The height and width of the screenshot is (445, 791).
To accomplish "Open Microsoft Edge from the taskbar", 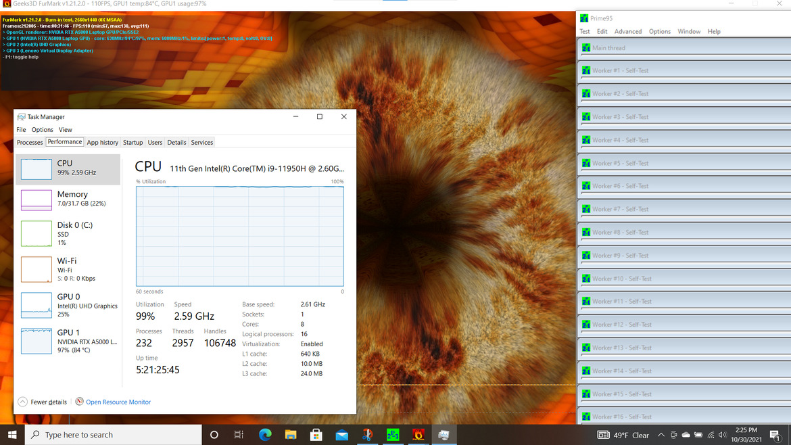I will pyautogui.click(x=265, y=434).
